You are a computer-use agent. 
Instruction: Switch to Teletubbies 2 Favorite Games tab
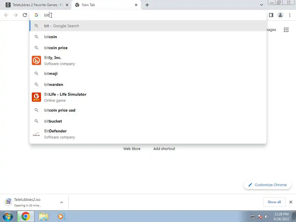[36, 5]
